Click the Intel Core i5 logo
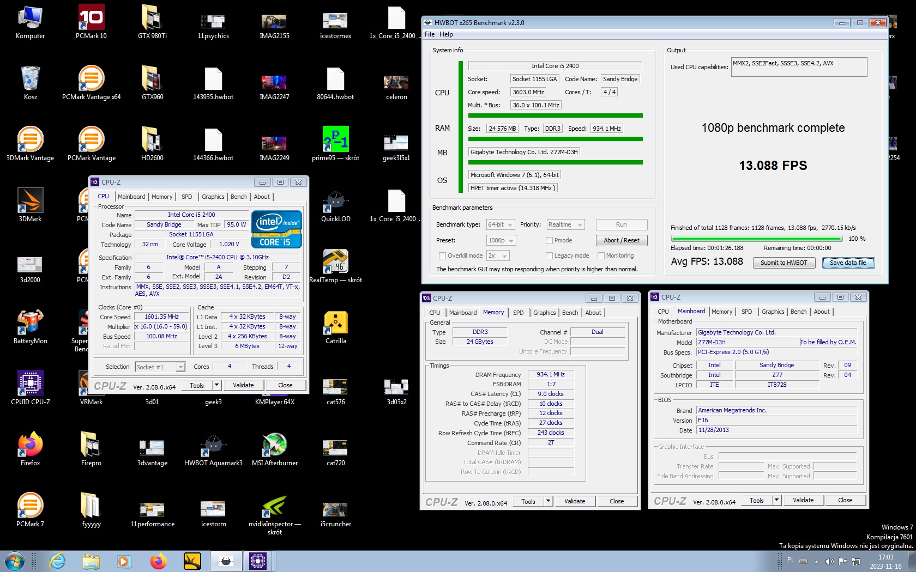The width and height of the screenshot is (916, 572). coord(277,229)
